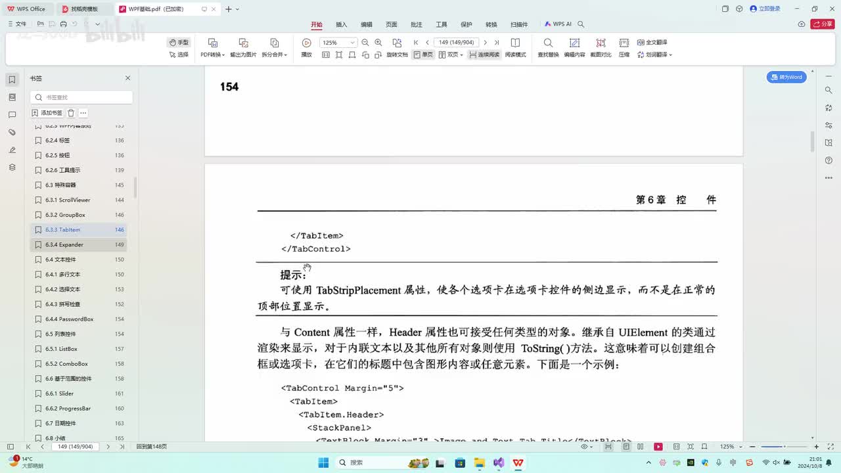
Task: Click the page number field 149 (149/904)
Action: (x=457, y=42)
